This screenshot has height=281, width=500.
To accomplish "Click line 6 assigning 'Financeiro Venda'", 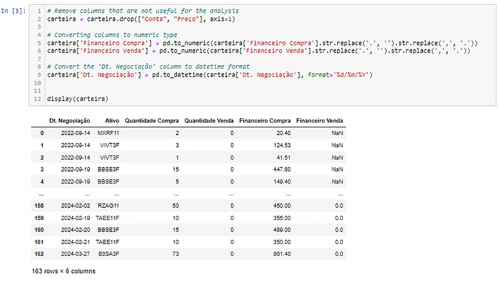I will tap(259, 51).
